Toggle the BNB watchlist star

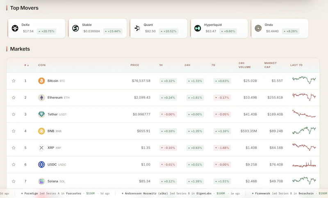coord(14,131)
